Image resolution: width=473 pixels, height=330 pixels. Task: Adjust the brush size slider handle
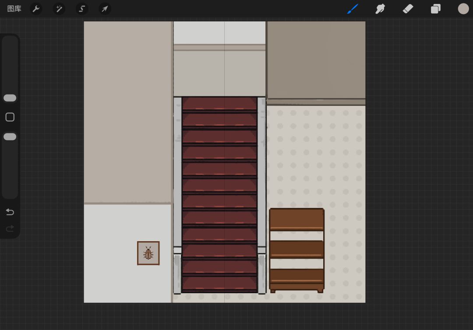click(10, 98)
